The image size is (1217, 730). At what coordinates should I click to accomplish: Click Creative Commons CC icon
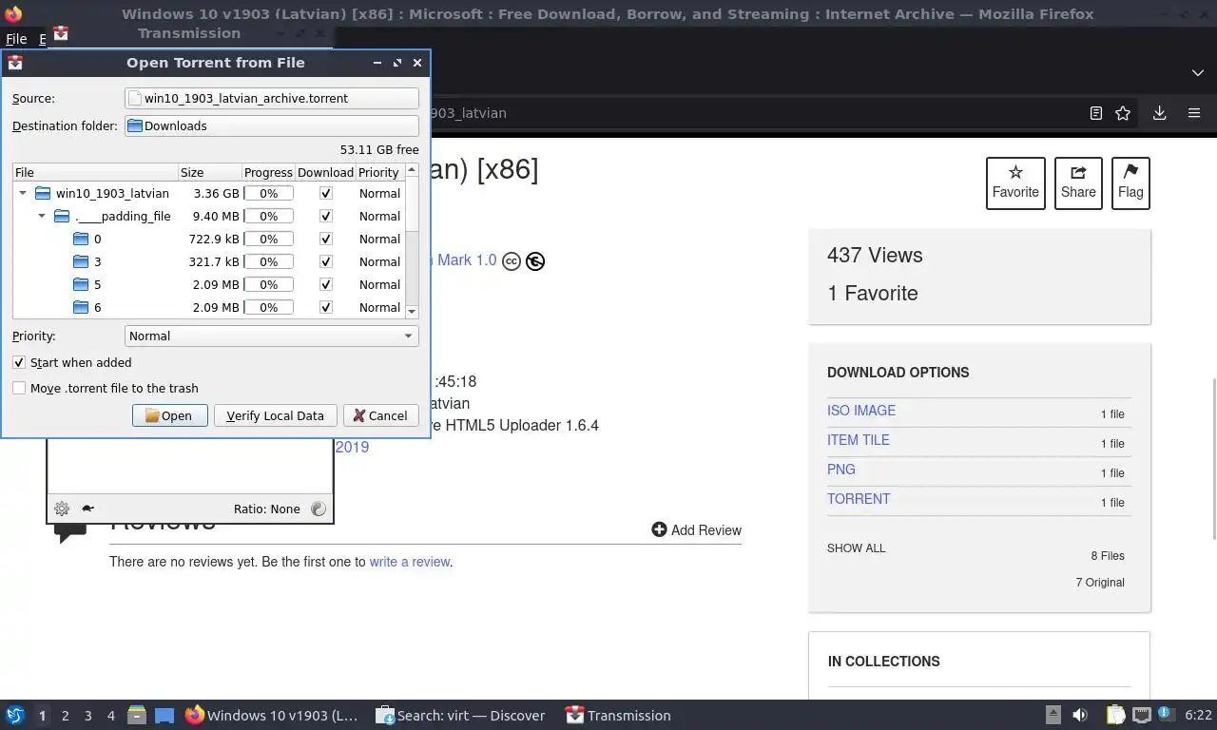(x=512, y=260)
